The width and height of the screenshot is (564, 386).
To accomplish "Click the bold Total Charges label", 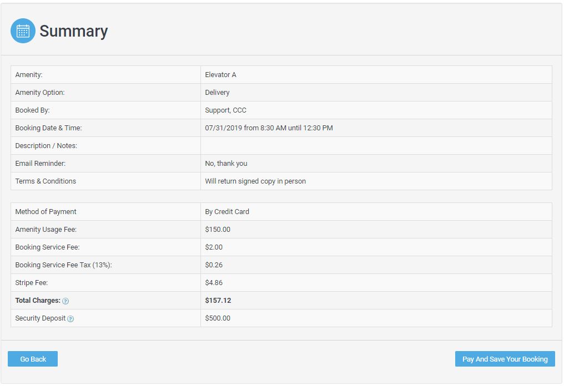I will point(38,300).
